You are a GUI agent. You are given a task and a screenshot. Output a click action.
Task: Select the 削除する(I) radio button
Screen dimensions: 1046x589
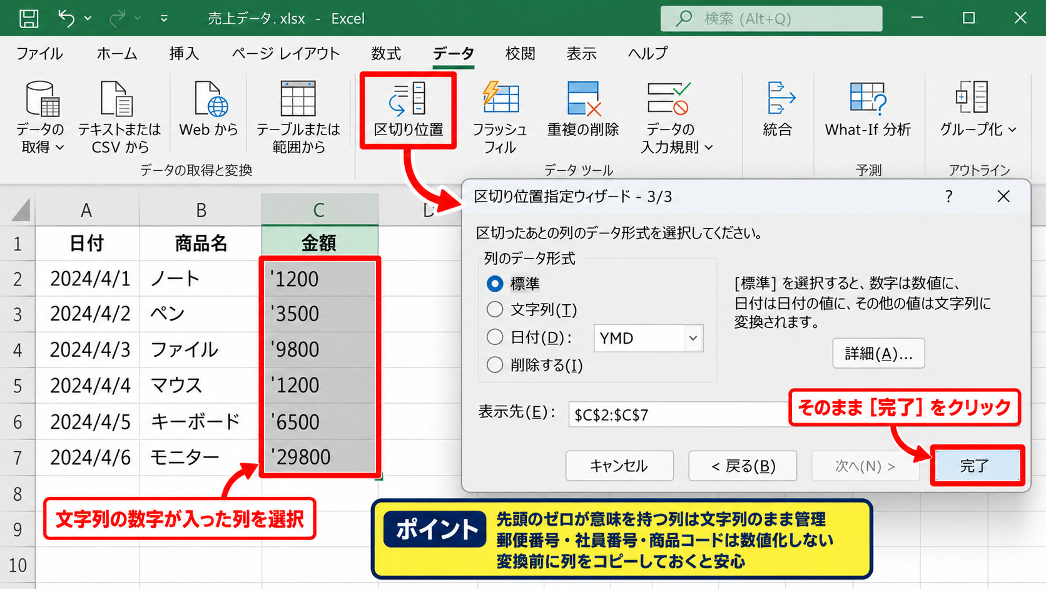click(x=495, y=365)
